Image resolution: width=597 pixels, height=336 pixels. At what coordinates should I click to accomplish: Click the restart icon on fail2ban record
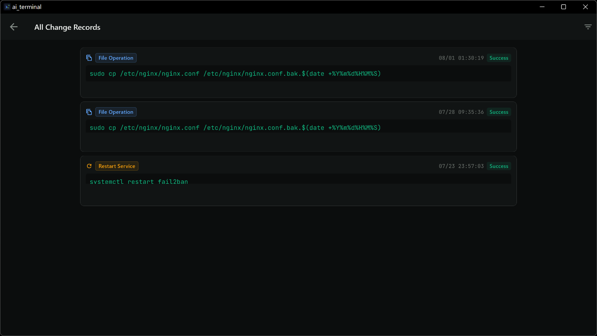(89, 166)
